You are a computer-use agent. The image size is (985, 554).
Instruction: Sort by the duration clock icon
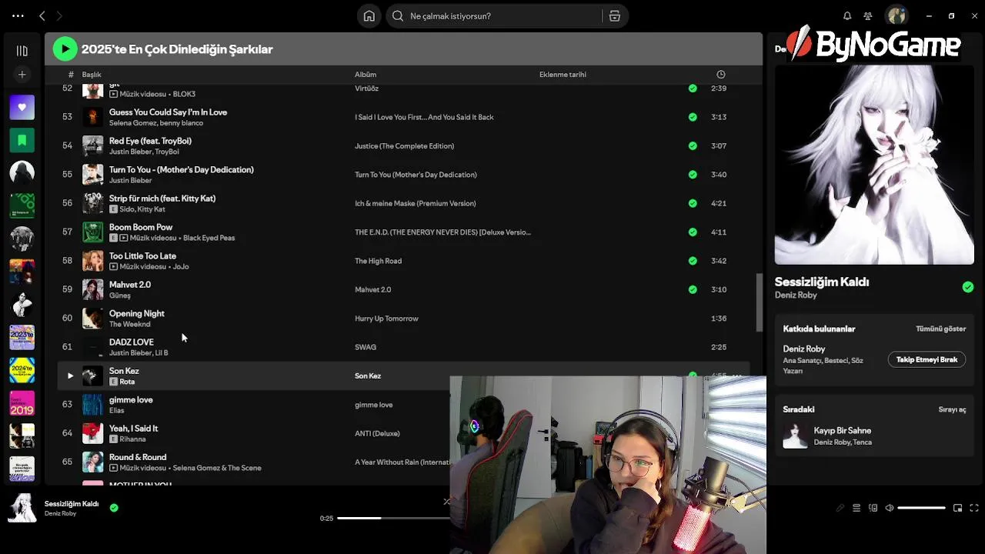point(720,75)
